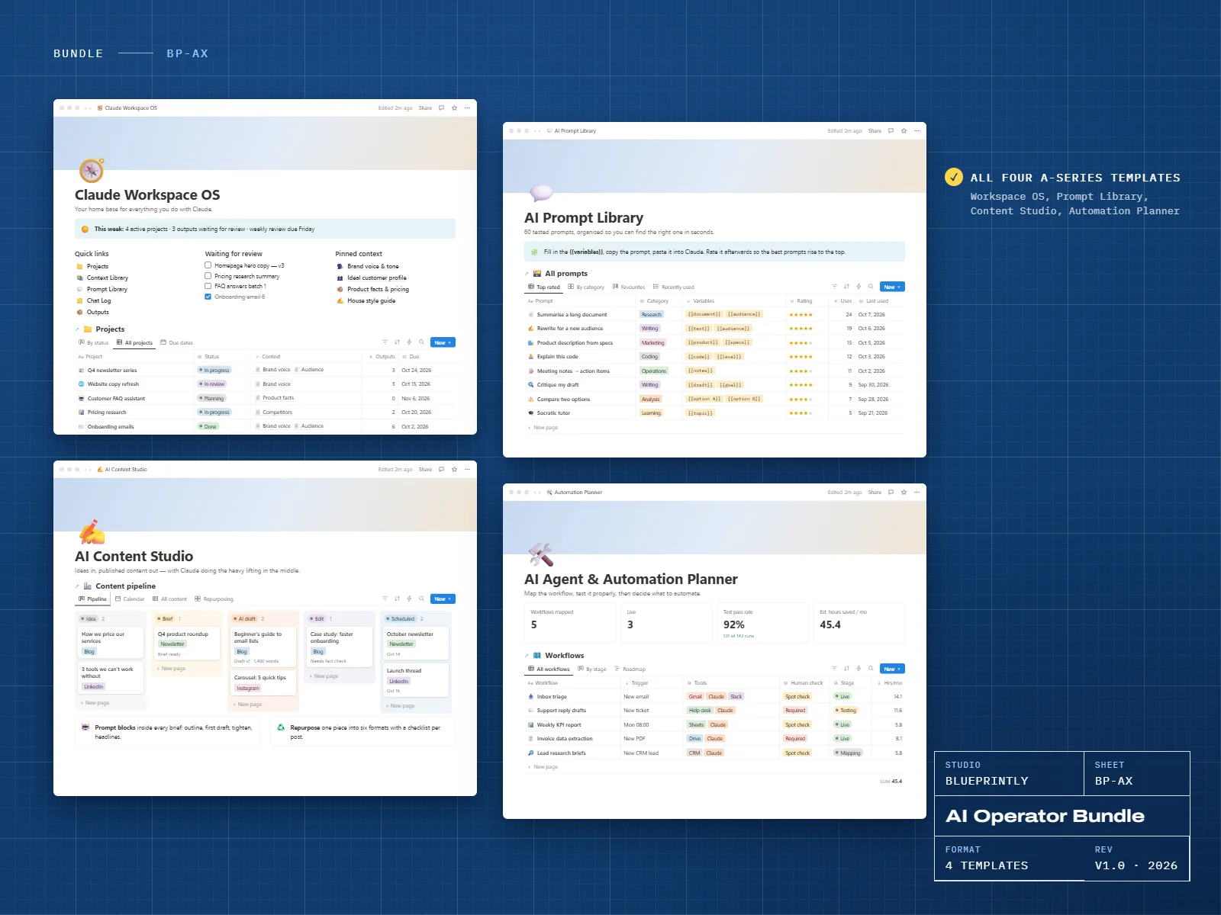Open the more options menu in AI Prompt Library window
Viewport: 1221px width, 915px height.
[917, 131]
